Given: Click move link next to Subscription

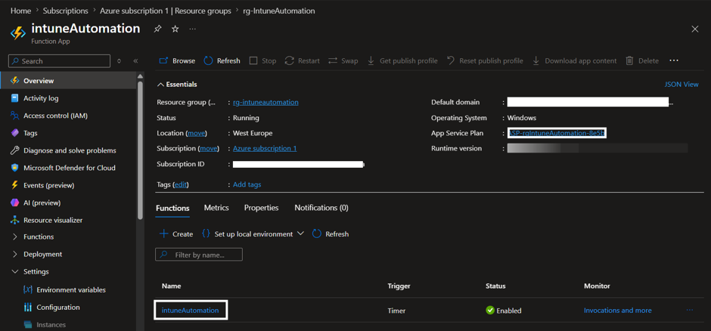Looking at the screenshot, I should point(209,149).
